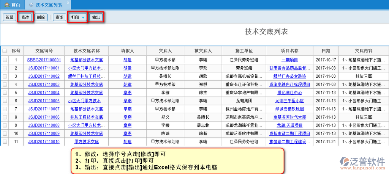Viewport: 389px width, 174px height.
Task: Click the 修改 toolbar button
Action: [x=25, y=17]
